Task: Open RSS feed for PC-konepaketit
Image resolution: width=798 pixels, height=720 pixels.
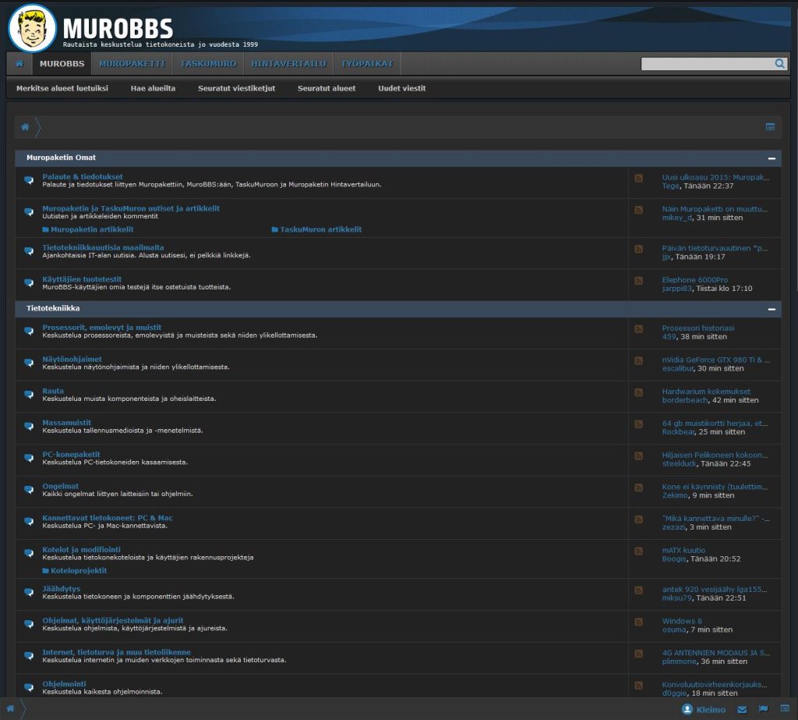Action: point(638,456)
